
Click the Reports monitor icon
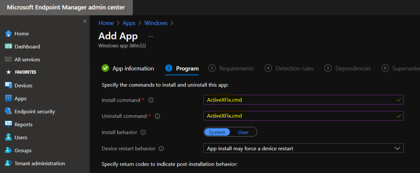pyautogui.click(x=9, y=124)
